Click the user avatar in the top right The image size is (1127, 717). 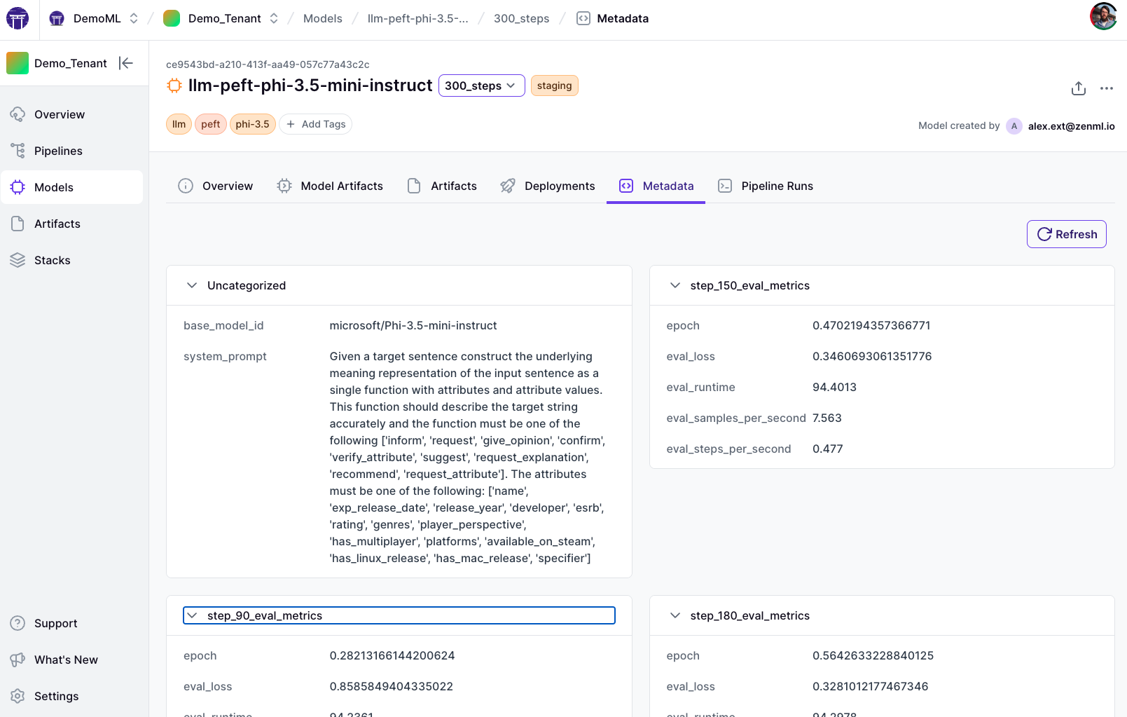tap(1103, 15)
